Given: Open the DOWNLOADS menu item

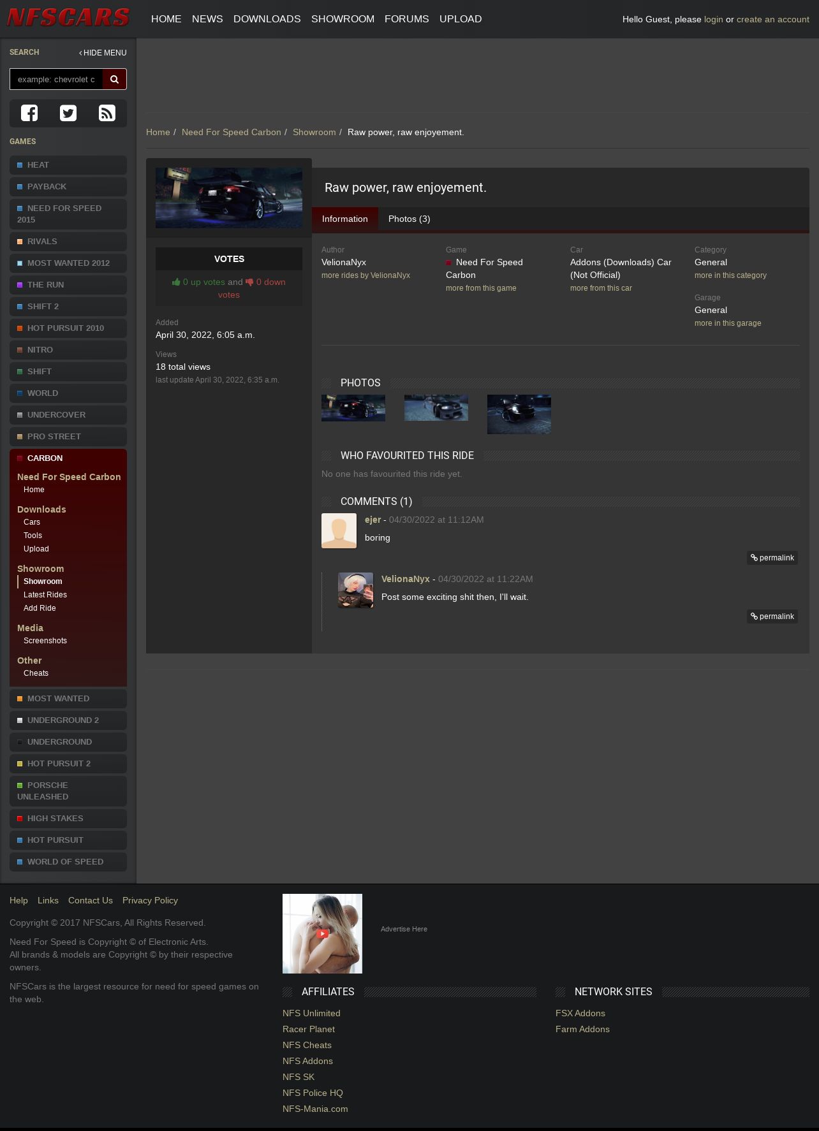Looking at the screenshot, I should click(x=267, y=19).
